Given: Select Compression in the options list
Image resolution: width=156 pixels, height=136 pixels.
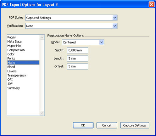Looking at the screenshot, I should pyautogui.click(x=16, y=50).
